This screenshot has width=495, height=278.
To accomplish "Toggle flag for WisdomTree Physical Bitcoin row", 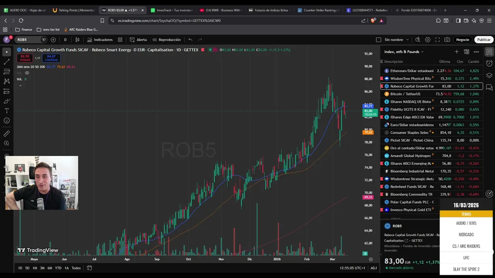I will coord(382,78).
